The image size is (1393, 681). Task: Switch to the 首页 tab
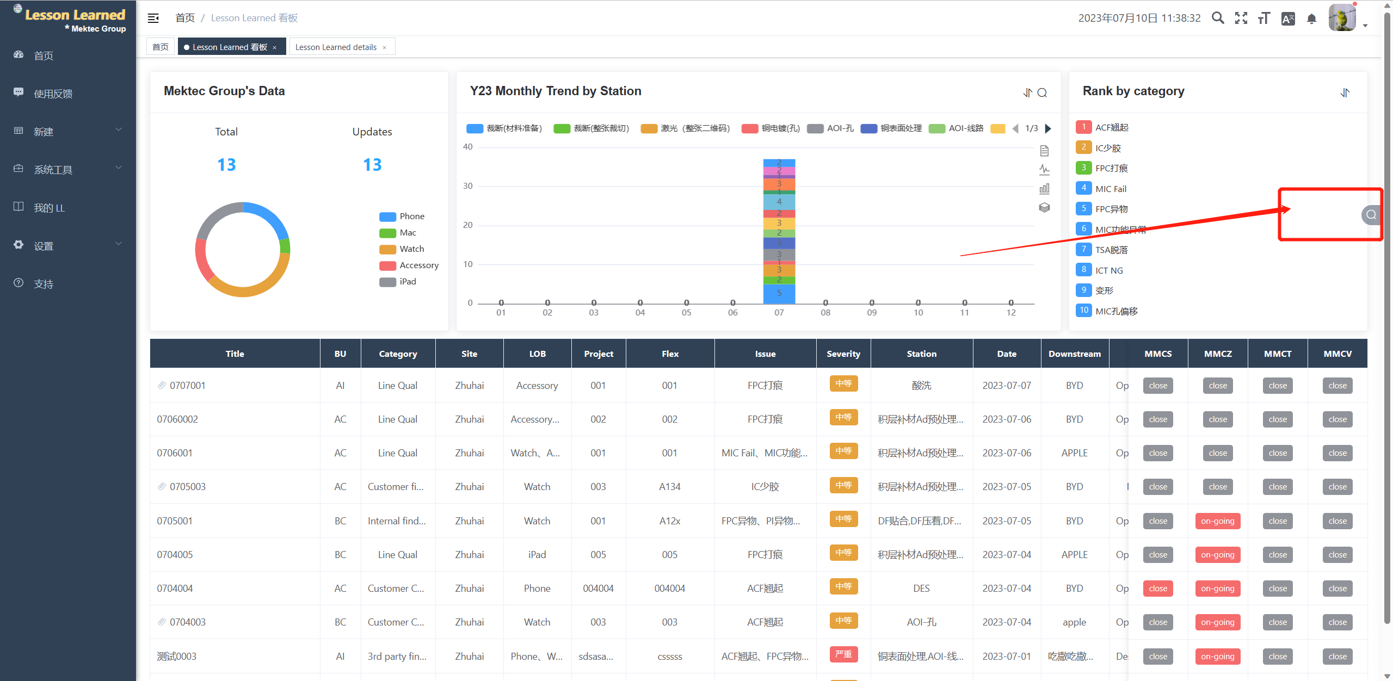(x=161, y=47)
